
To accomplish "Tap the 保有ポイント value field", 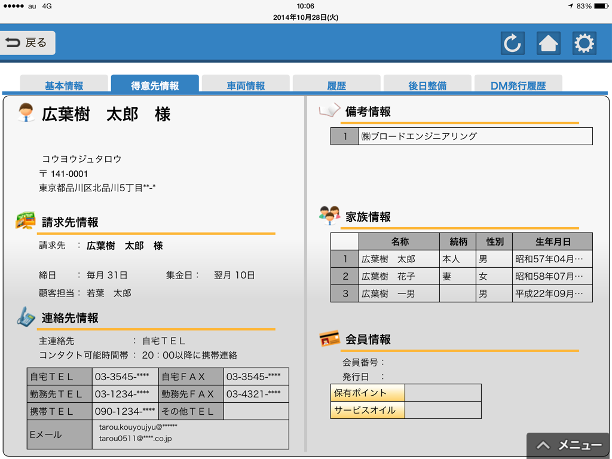I will tap(442, 393).
